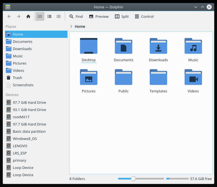Click the Home toolbar icon
The width and height of the screenshot is (217, 187).
(28, 16)
